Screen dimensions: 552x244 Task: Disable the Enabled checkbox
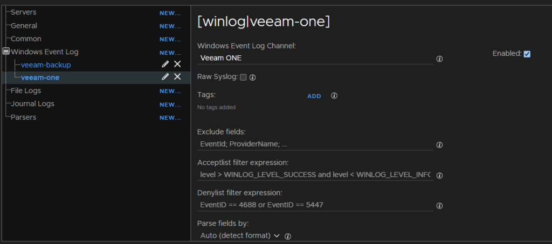click(527, 54)
